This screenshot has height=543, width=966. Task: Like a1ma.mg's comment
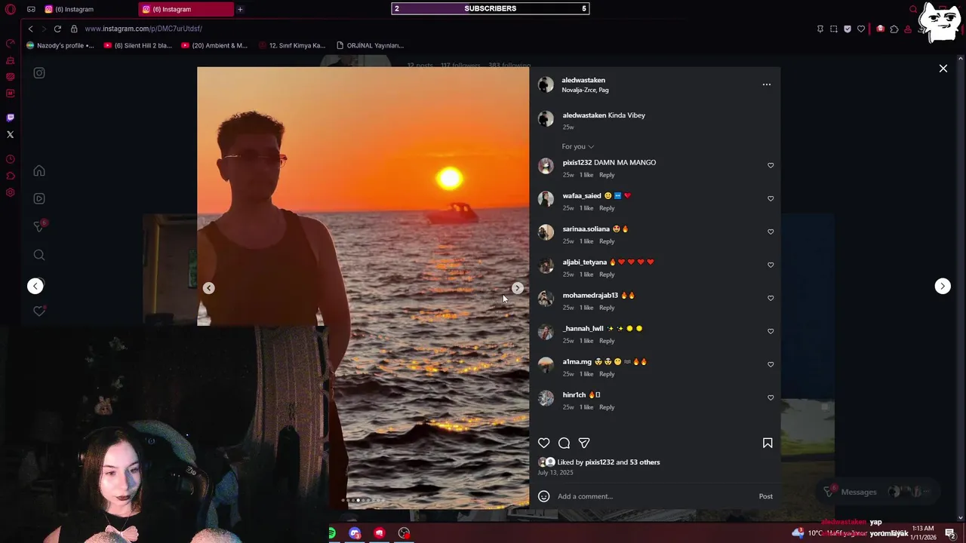(771, 364)
